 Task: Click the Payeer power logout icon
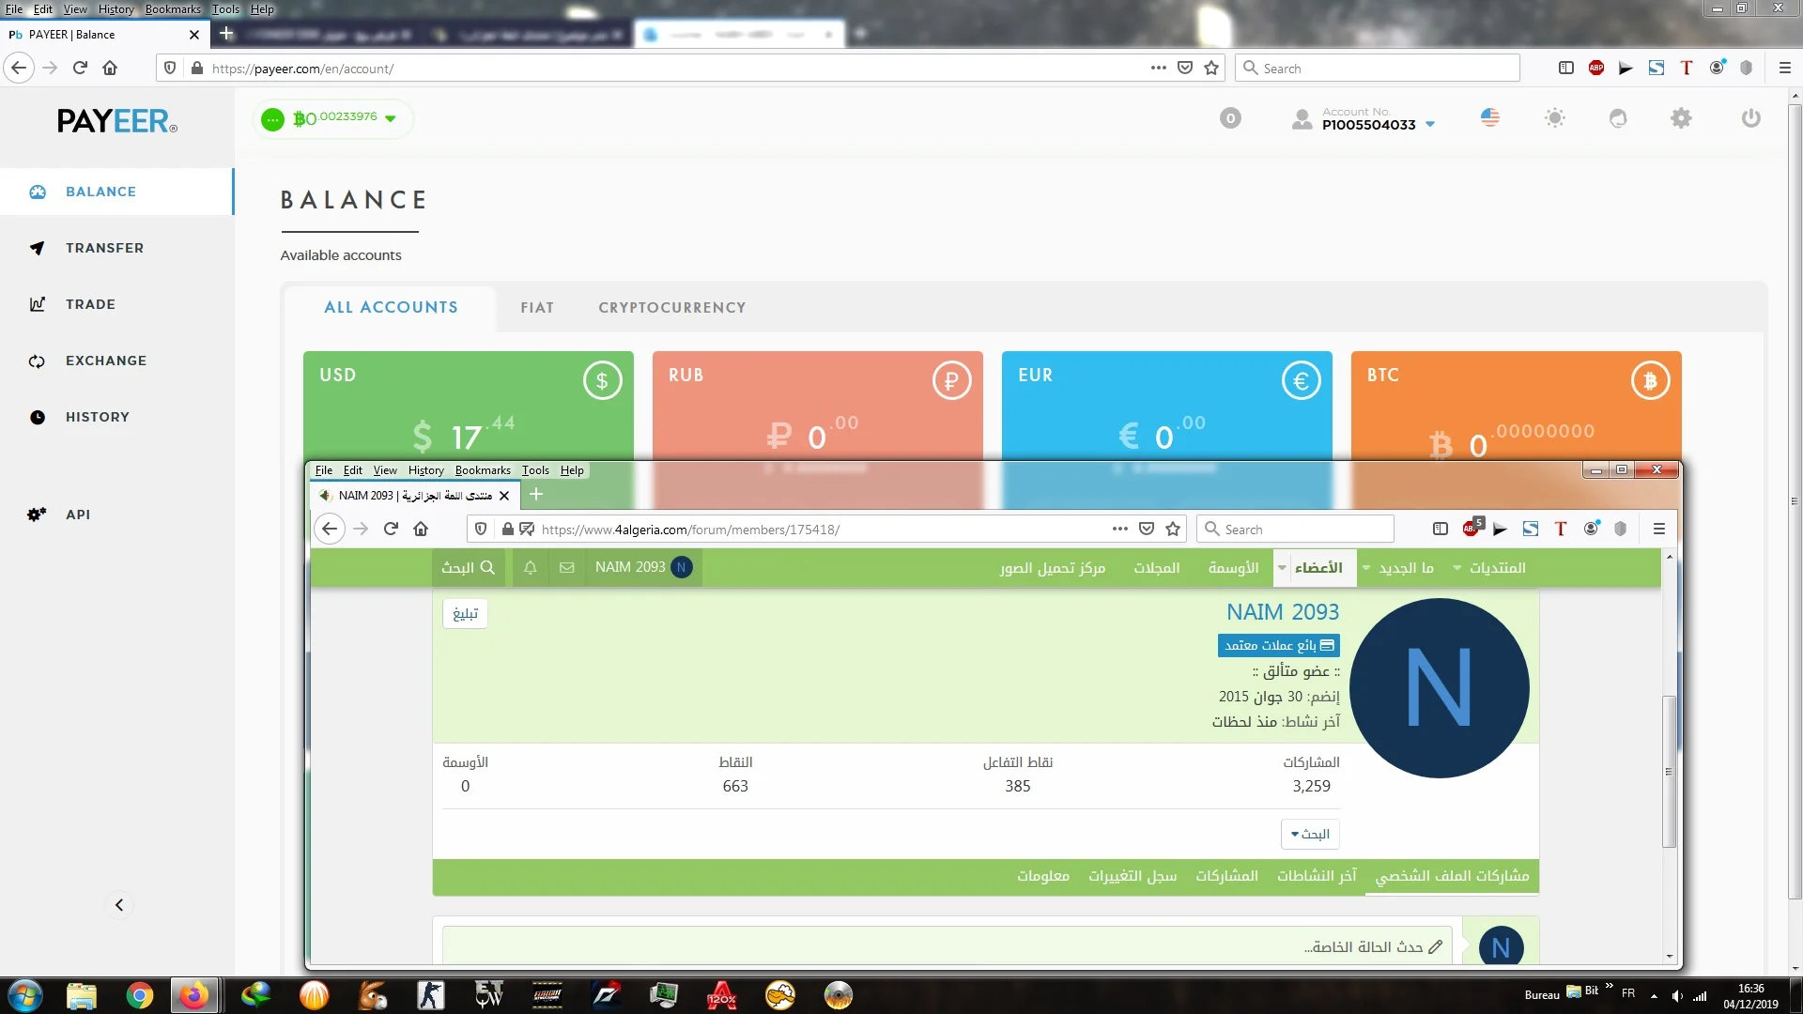1750,118
